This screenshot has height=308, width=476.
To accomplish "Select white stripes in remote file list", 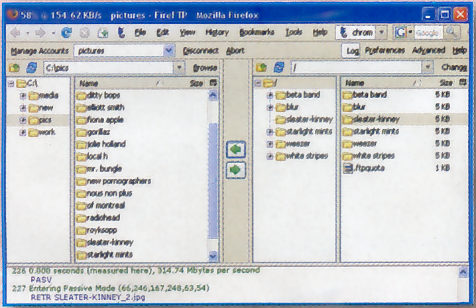I will tap(369, 156).
